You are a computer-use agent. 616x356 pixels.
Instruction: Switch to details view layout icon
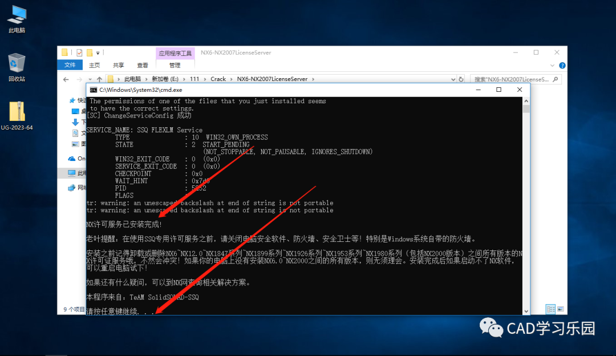pos(550,309)
